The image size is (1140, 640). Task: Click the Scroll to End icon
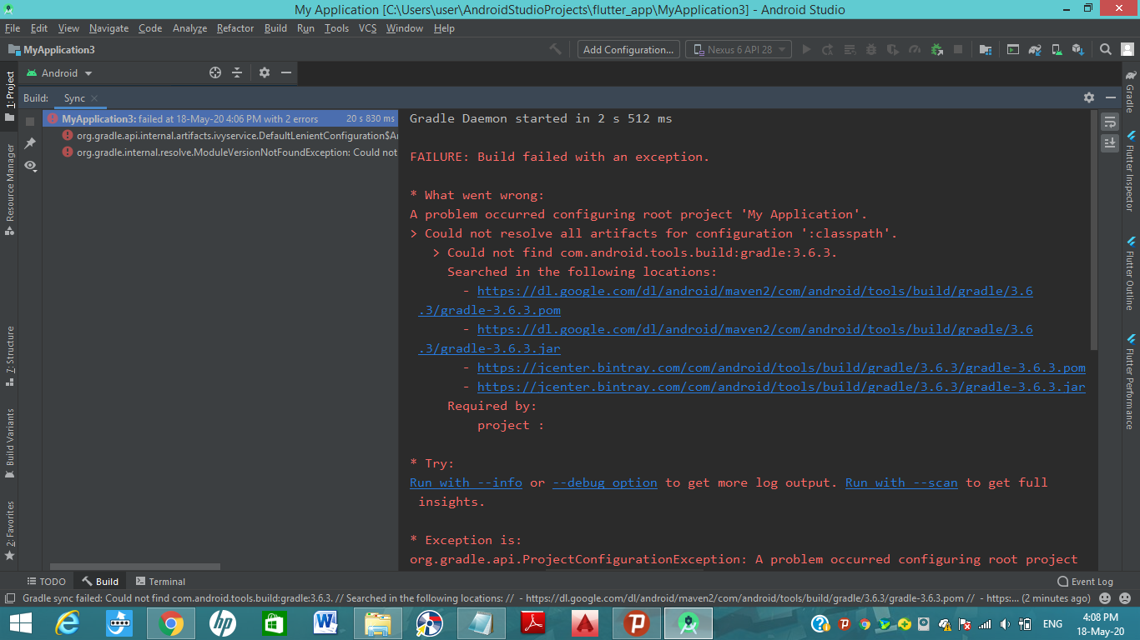tap(1109, 143)
